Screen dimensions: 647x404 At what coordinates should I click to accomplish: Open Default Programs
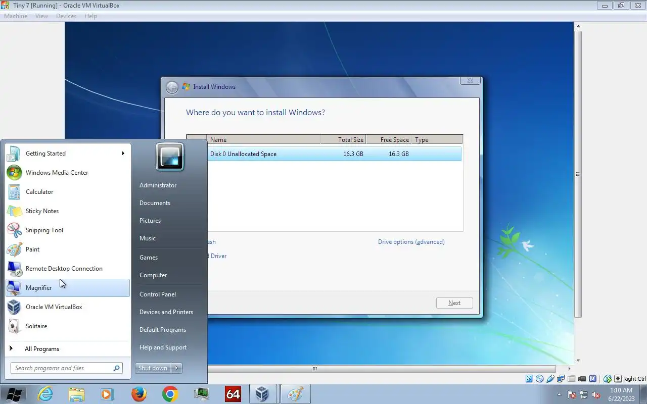click(x=163, y=330)
